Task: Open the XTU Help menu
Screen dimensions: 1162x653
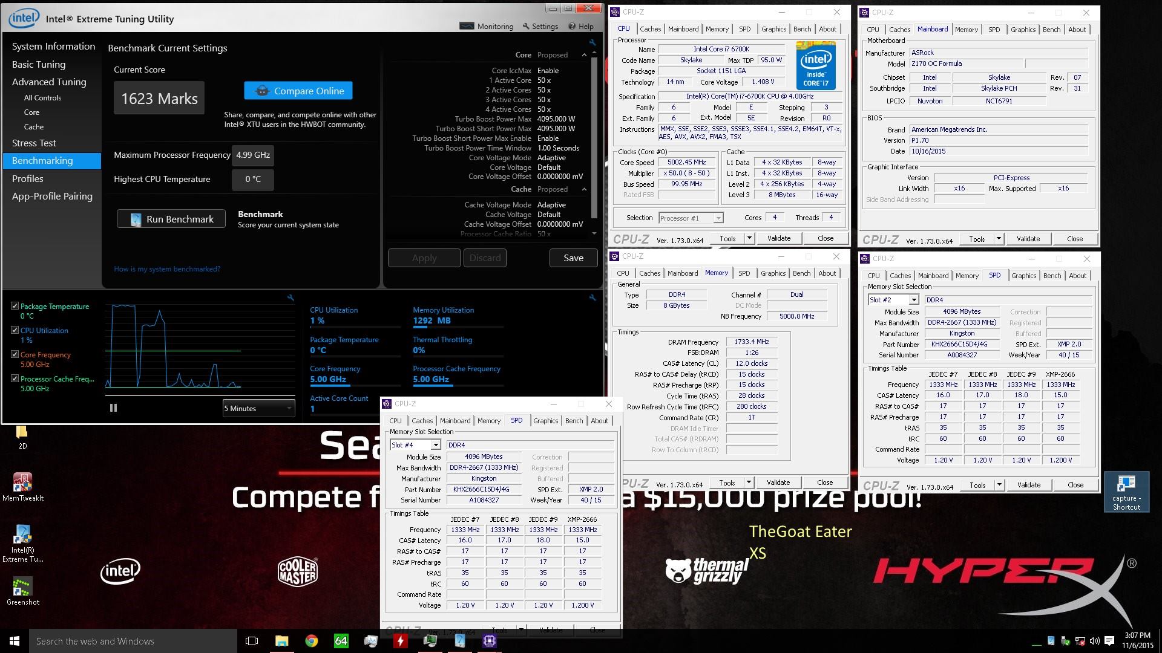Action: 581,26
